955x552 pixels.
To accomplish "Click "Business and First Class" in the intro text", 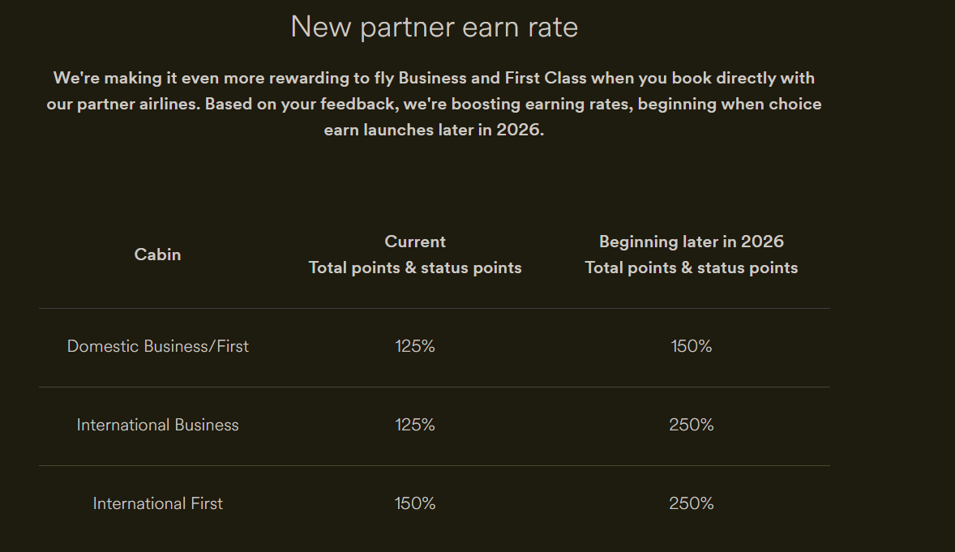I will pyautogui.click(x=494, y=79).
